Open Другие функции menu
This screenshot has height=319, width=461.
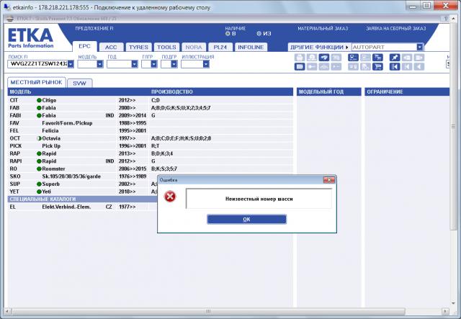pyautogui.click(x=318, y=47)
